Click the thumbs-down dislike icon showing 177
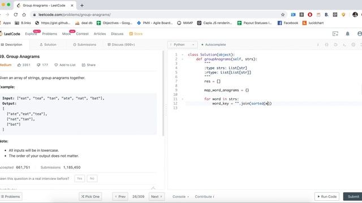362x203 pixels. click(38, 65)
